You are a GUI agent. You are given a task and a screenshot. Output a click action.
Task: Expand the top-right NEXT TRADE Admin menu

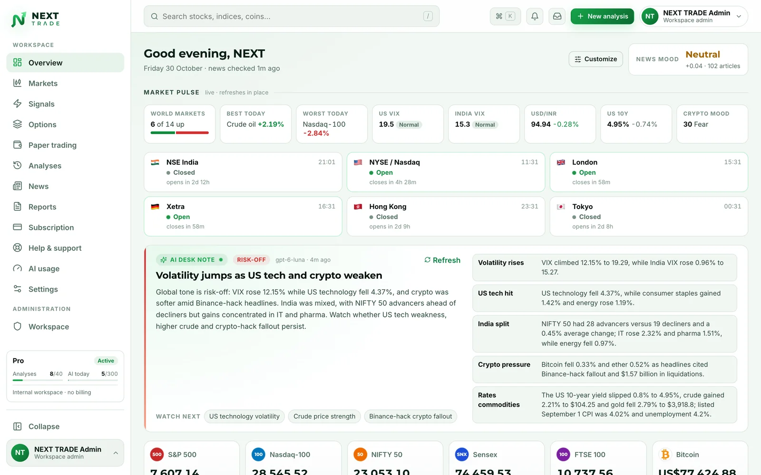(x=694, y=16)
